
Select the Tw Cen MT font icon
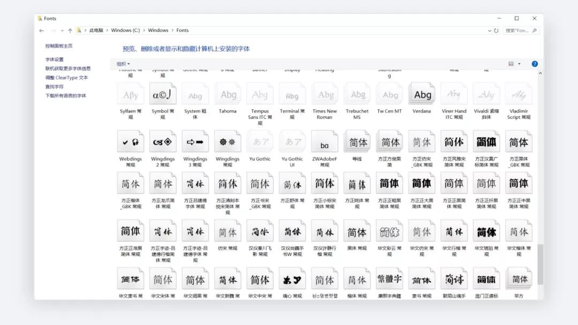[389, 94]
